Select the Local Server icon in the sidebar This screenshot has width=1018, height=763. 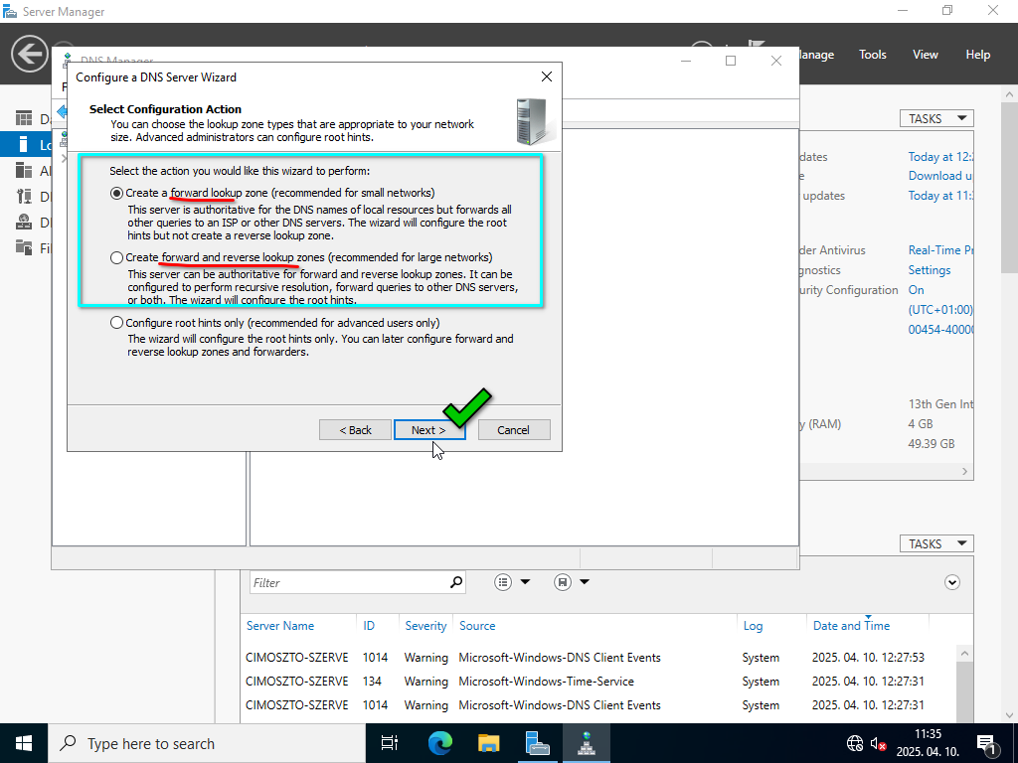pyautogui.click(x=25, y=145)
